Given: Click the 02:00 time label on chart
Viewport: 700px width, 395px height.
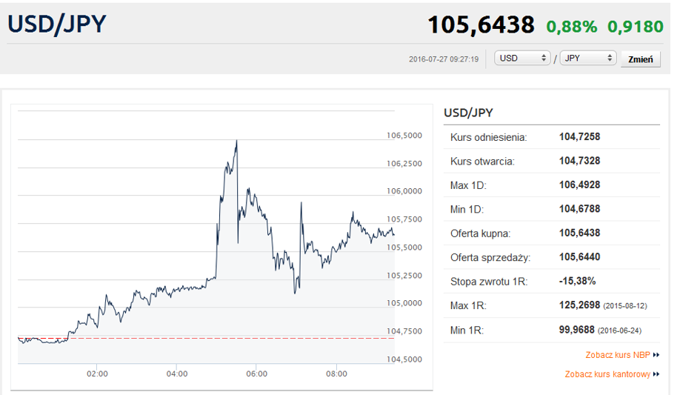Looking at the screenshot, I should [97, 374].
